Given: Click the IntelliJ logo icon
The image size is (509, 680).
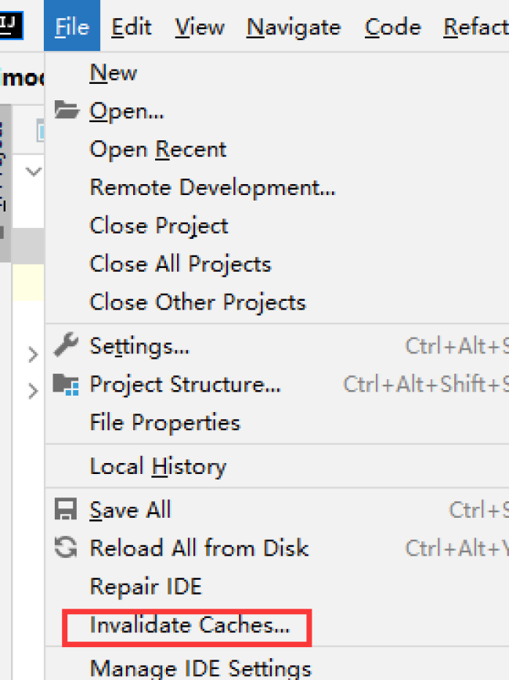Looking at the screenshot, I should (x=11, y=26).
